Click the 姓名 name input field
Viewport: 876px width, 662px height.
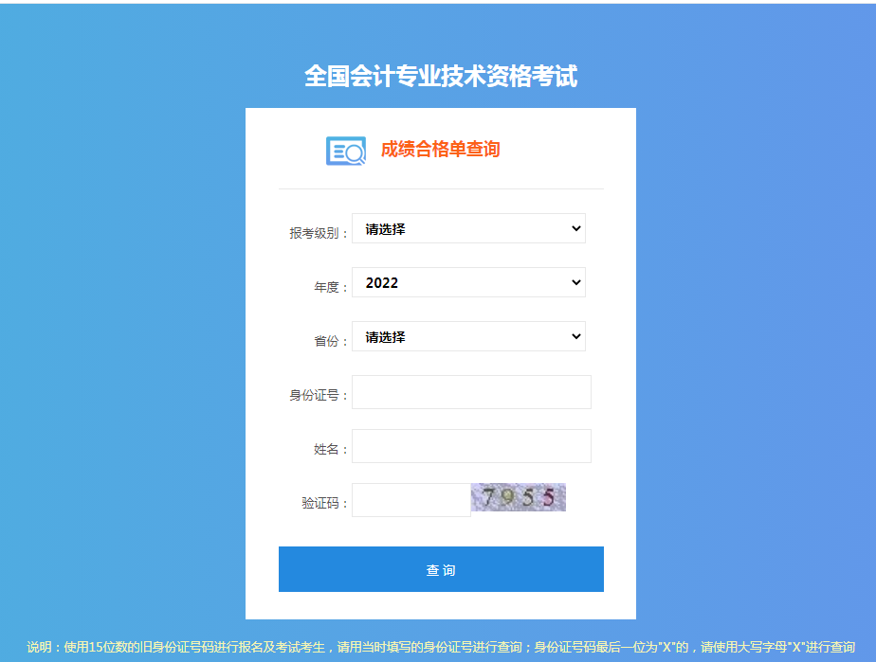click(471, 445)
